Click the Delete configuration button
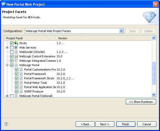Image resolution: width=160 pixels, height=131 pixels. 149,31
